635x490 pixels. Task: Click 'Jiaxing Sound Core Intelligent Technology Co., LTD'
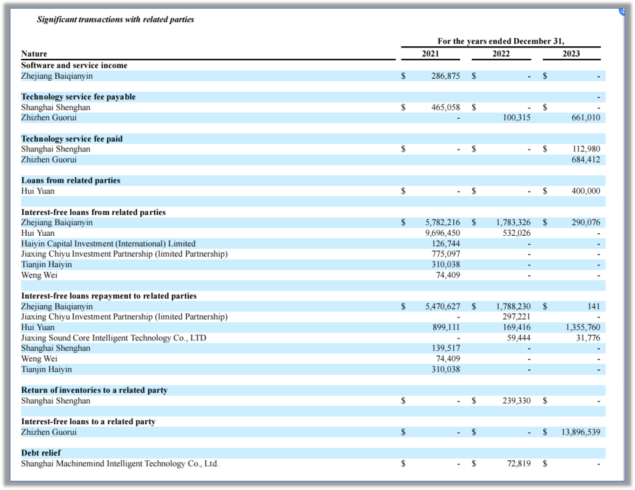pos(113,338)
